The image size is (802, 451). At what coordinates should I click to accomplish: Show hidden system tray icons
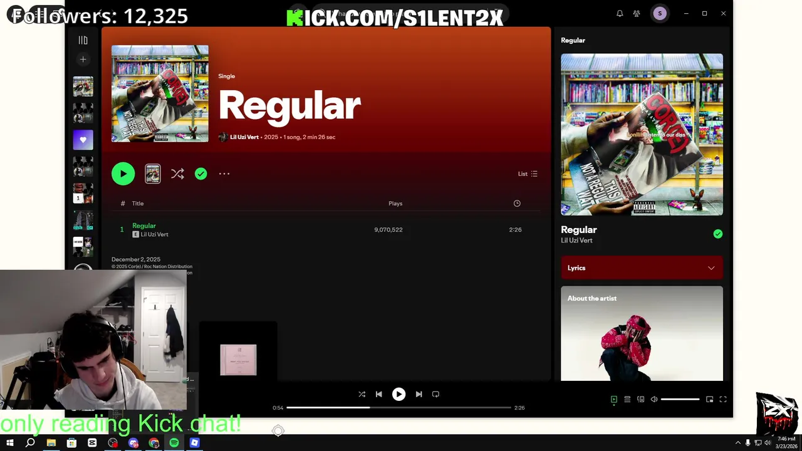point(737,443)
